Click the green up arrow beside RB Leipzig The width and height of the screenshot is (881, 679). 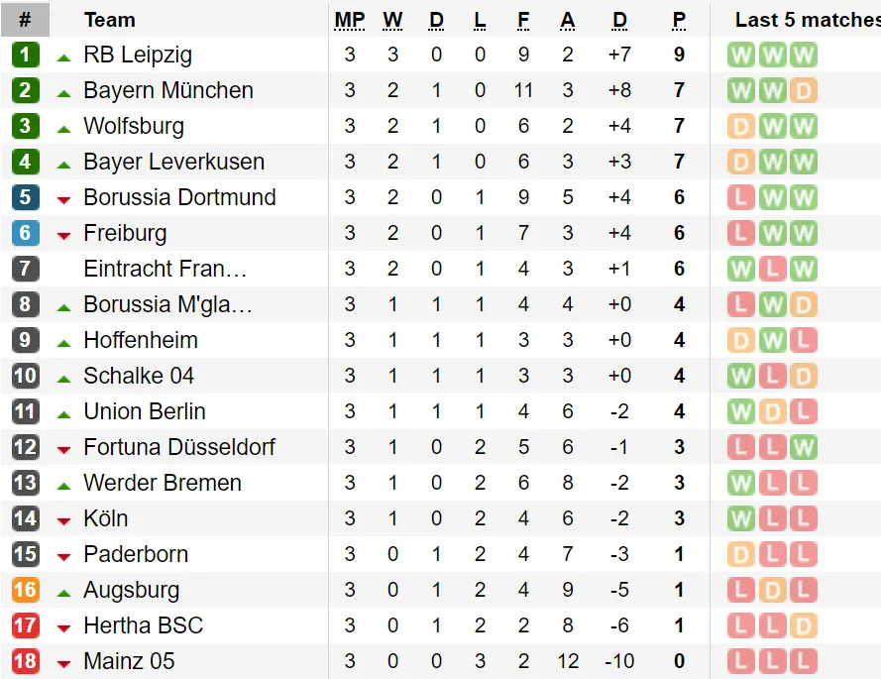point(63,55)
